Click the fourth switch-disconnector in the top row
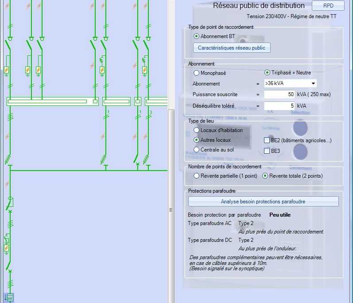Screen dimensions: 353x303 click(x=93, y=43)
